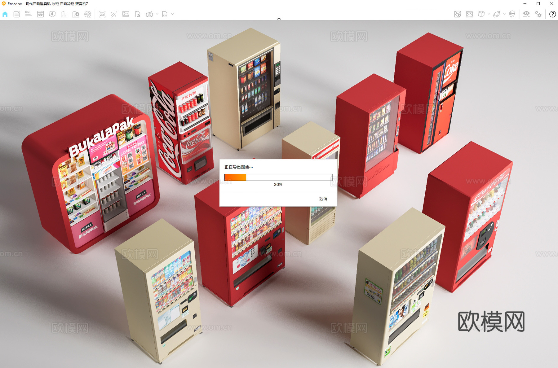Click the 3D cube projection icon
558x368 pixels.
coord(481,14)
